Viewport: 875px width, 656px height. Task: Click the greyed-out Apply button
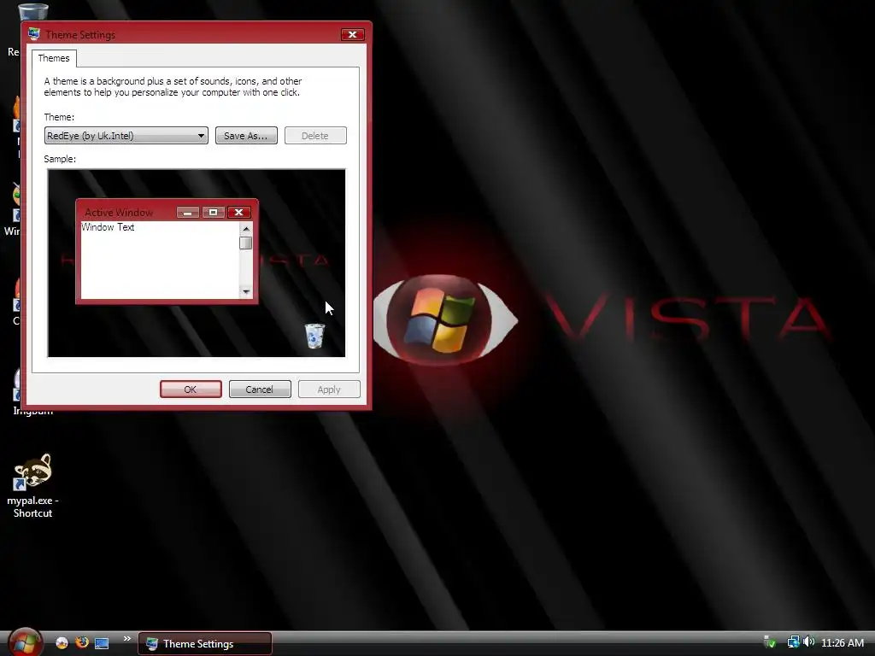point(329,389)
